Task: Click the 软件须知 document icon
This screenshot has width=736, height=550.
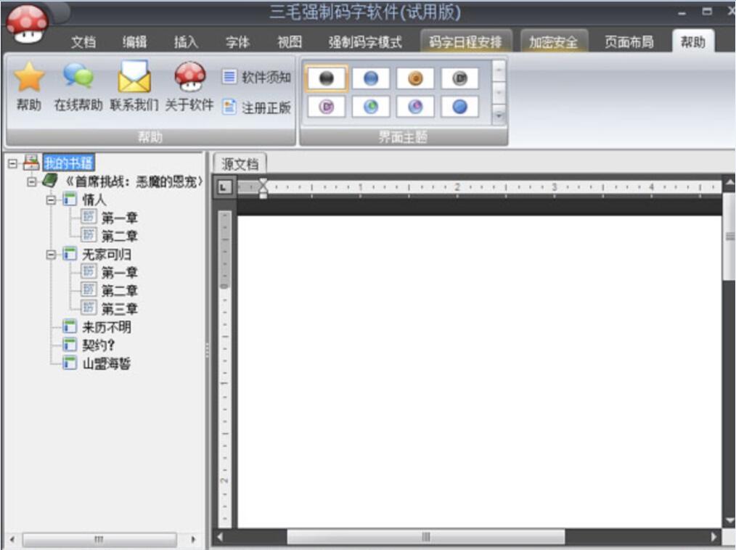Action: 229,77
